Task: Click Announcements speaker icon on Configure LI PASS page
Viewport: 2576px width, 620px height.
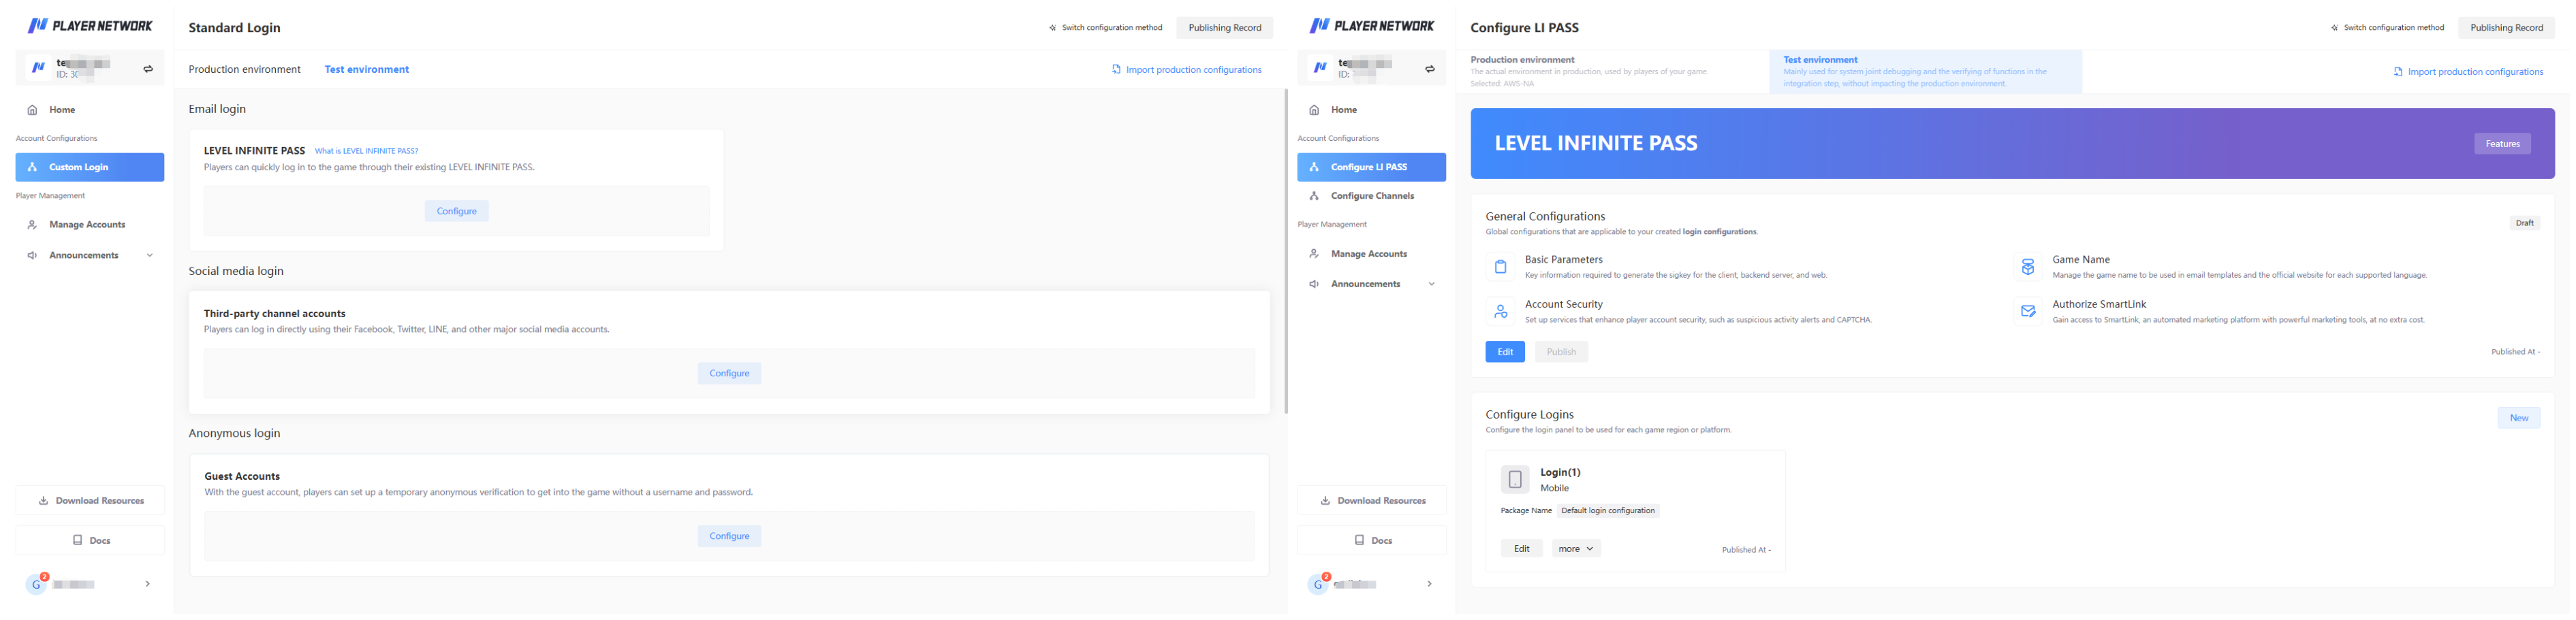Action: (x=1314, y=284)
